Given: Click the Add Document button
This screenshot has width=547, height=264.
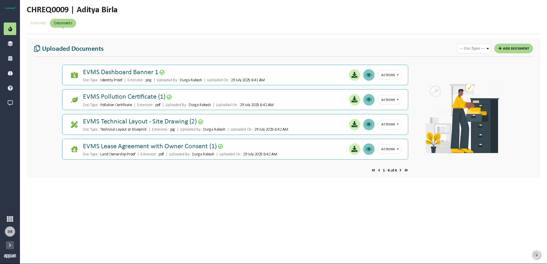Looking at the screenshot, I should [x=513, y=48].
